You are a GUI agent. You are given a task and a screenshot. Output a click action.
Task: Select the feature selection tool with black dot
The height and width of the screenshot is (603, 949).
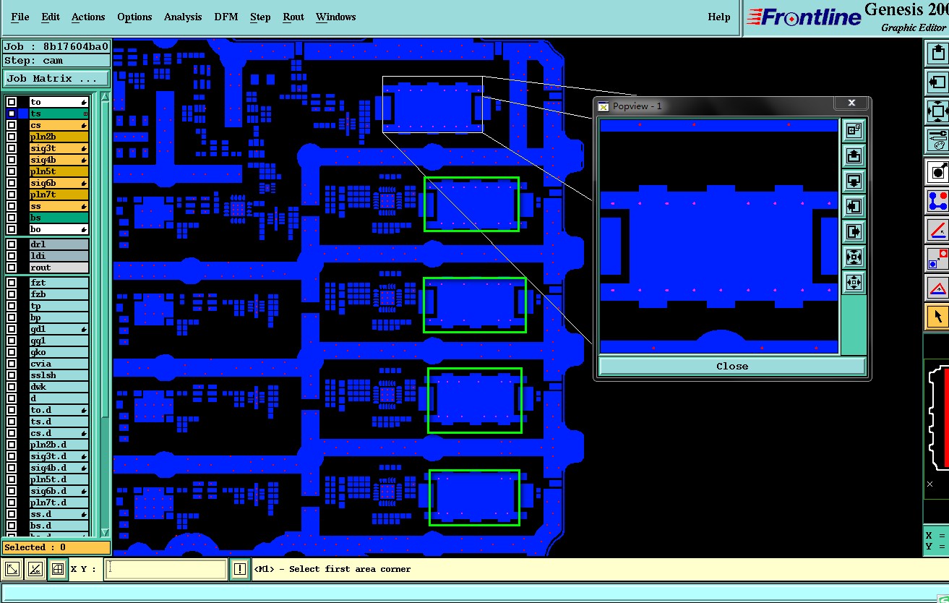coord(938,172)
